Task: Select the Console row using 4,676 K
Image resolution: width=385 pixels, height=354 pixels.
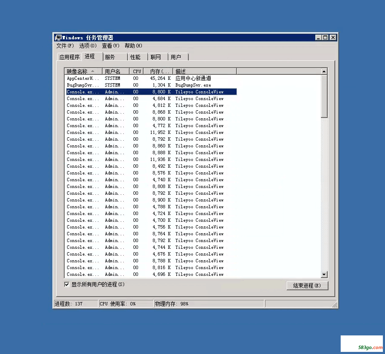Action: (x=152, y=254)
